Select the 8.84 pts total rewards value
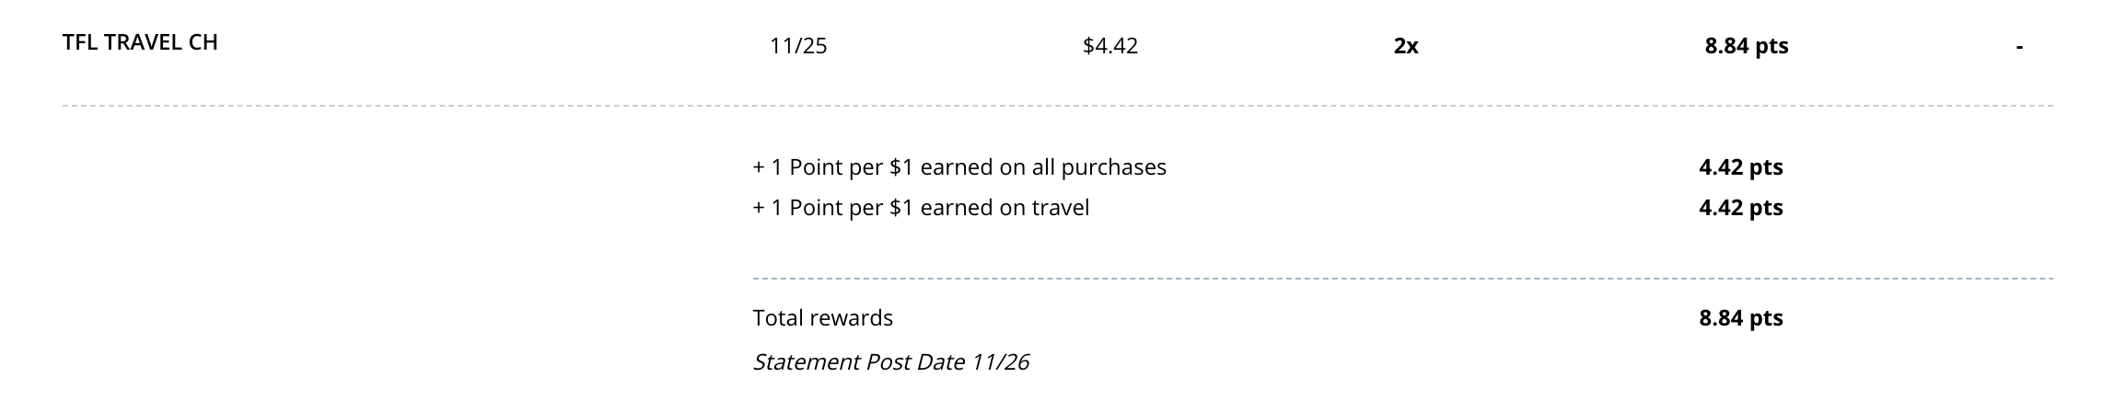This screenshot has width=2114, height=412. pos(1741,318)
